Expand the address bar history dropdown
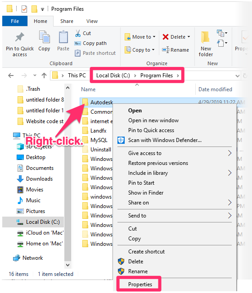 coord(238,75)
